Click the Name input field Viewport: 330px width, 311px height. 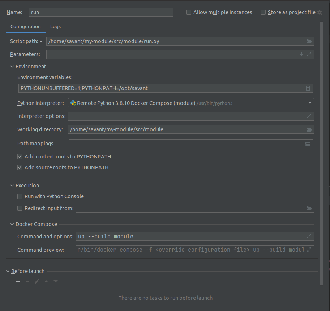click(101, 12)
